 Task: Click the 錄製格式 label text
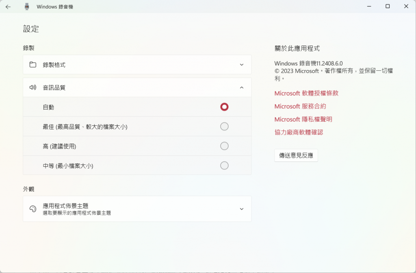point(54,65)
